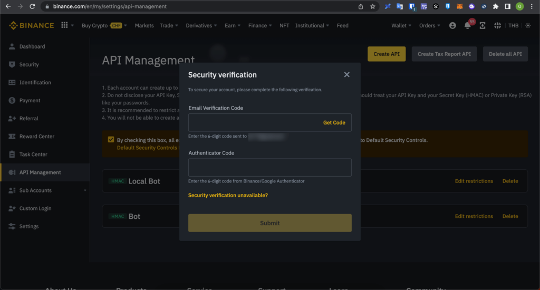Open the NFT menu item
Viewport: 540px width, 290px height.
tap(284, 25)
